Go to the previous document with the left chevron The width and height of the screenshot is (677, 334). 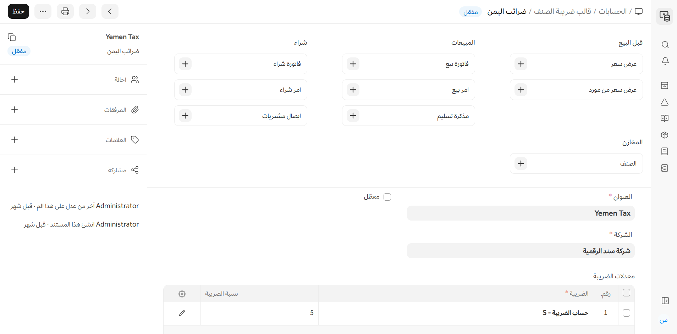110,11
